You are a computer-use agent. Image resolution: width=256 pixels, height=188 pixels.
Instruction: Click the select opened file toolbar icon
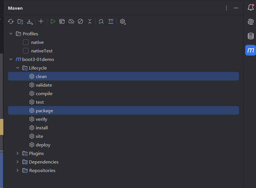click(111, 21)
